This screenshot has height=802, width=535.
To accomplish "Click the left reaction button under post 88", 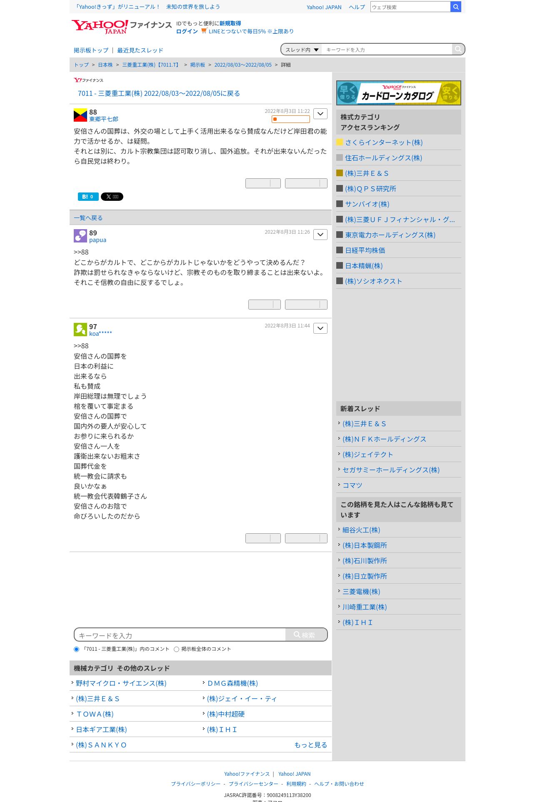I will 263,183.
